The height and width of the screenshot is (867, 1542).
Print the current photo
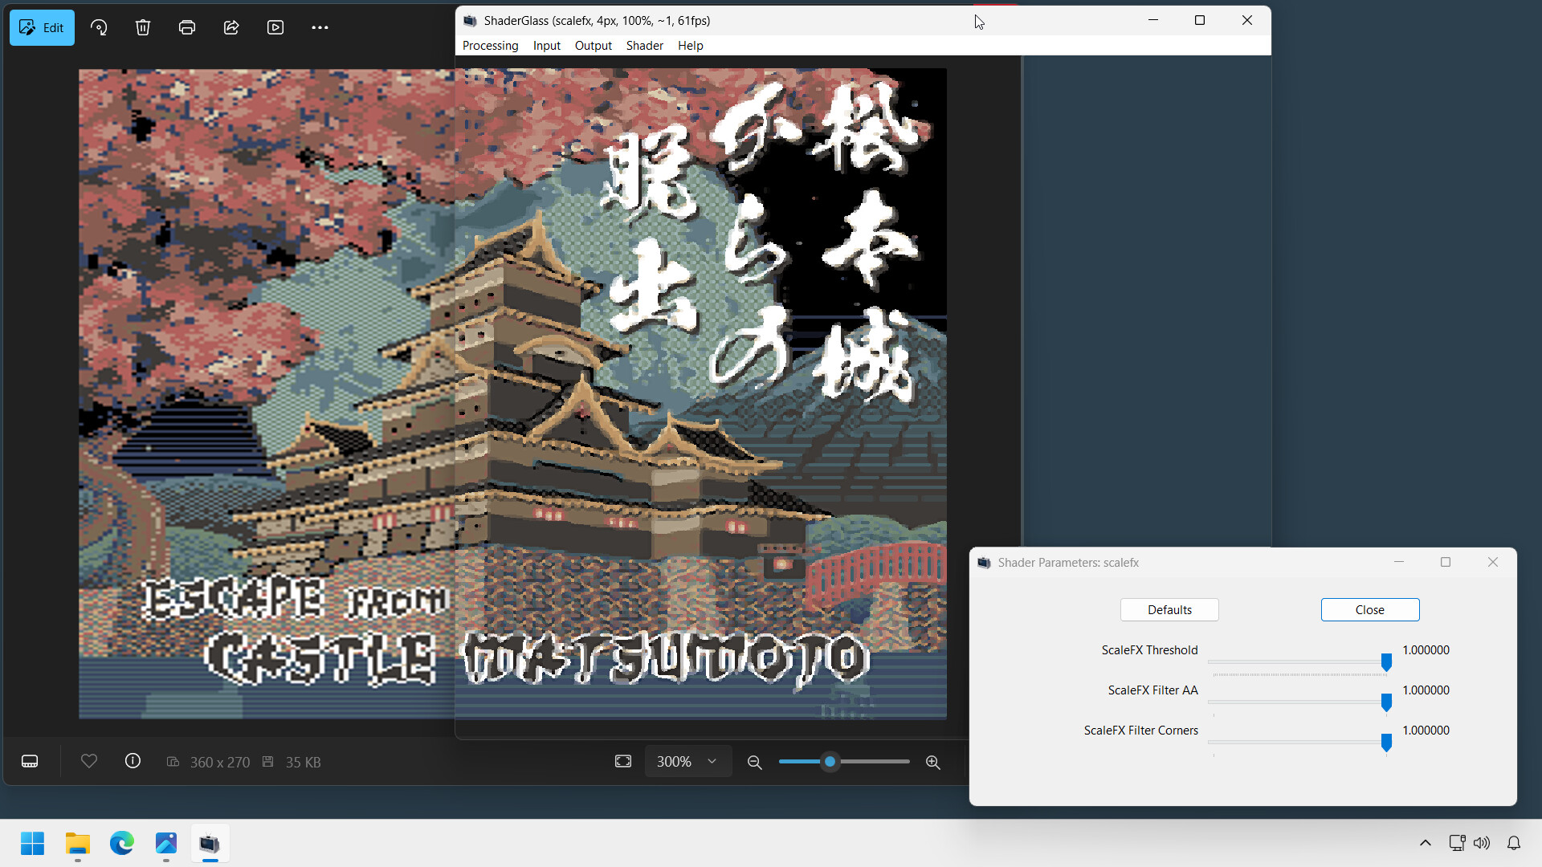186,27
